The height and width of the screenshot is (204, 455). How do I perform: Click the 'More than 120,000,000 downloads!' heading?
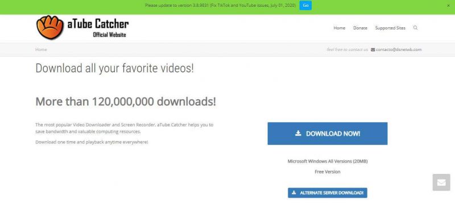click(x=126, y=101)
